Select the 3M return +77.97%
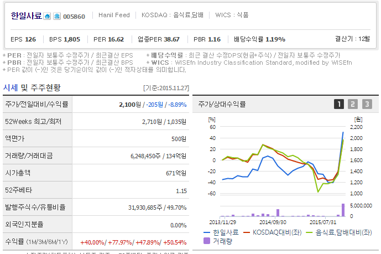This screenshot has width=381, height=254. tap(120, 242)
